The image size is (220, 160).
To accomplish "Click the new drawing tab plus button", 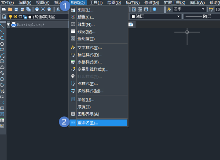I will point(131,25).
